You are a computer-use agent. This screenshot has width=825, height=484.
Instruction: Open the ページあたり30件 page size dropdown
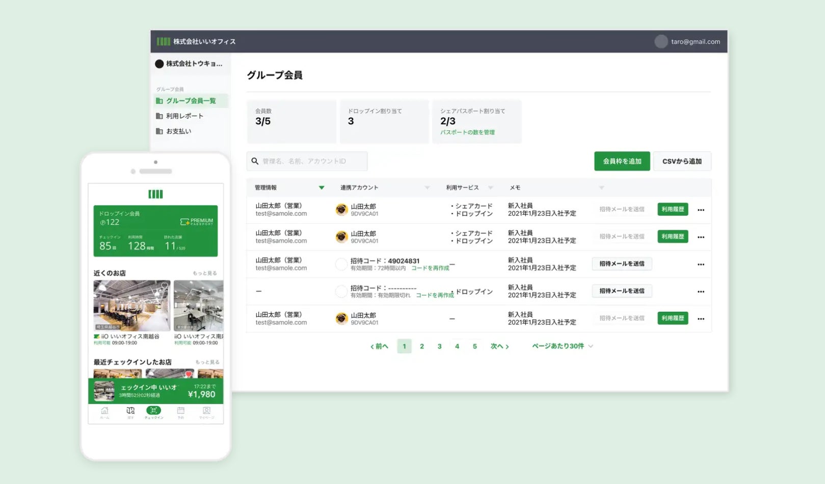click(x=563, y=346)
